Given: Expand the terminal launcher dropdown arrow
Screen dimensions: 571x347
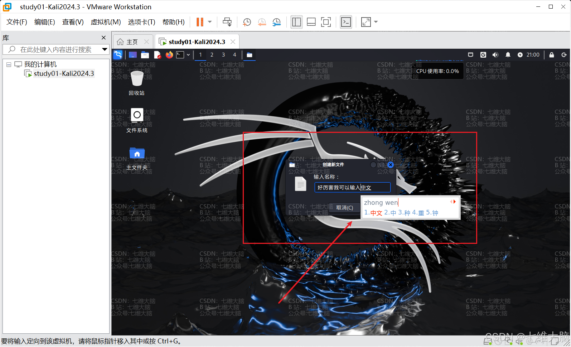Looking at the screenshot, I should (x=188, y=55).
